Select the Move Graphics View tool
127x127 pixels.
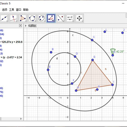point(79,18)
